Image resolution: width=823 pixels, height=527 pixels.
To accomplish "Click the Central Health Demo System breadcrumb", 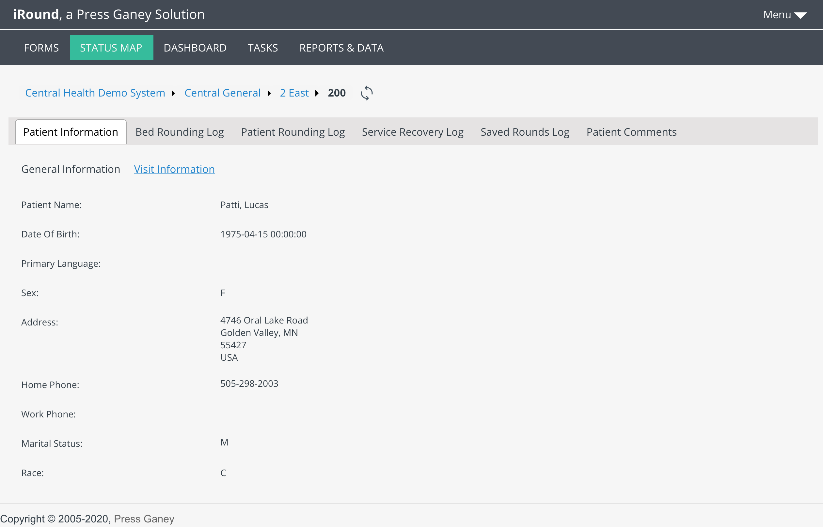I will coord(95,93).
